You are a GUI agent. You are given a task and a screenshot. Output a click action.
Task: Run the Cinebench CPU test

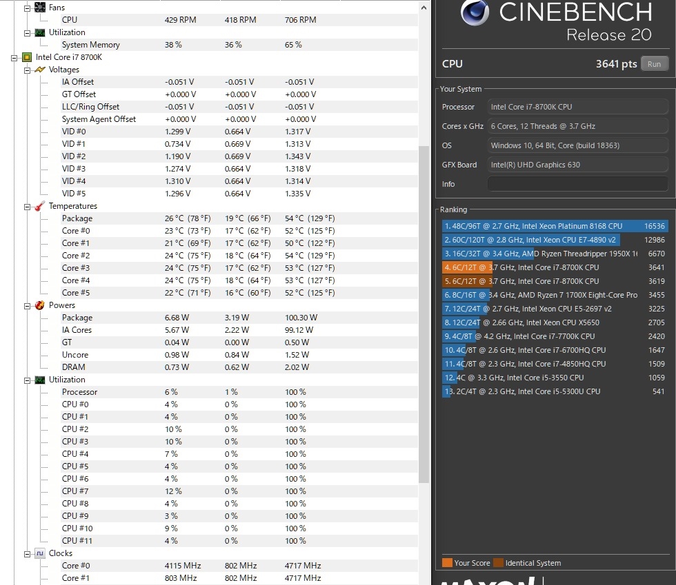[x=654, y=64]
